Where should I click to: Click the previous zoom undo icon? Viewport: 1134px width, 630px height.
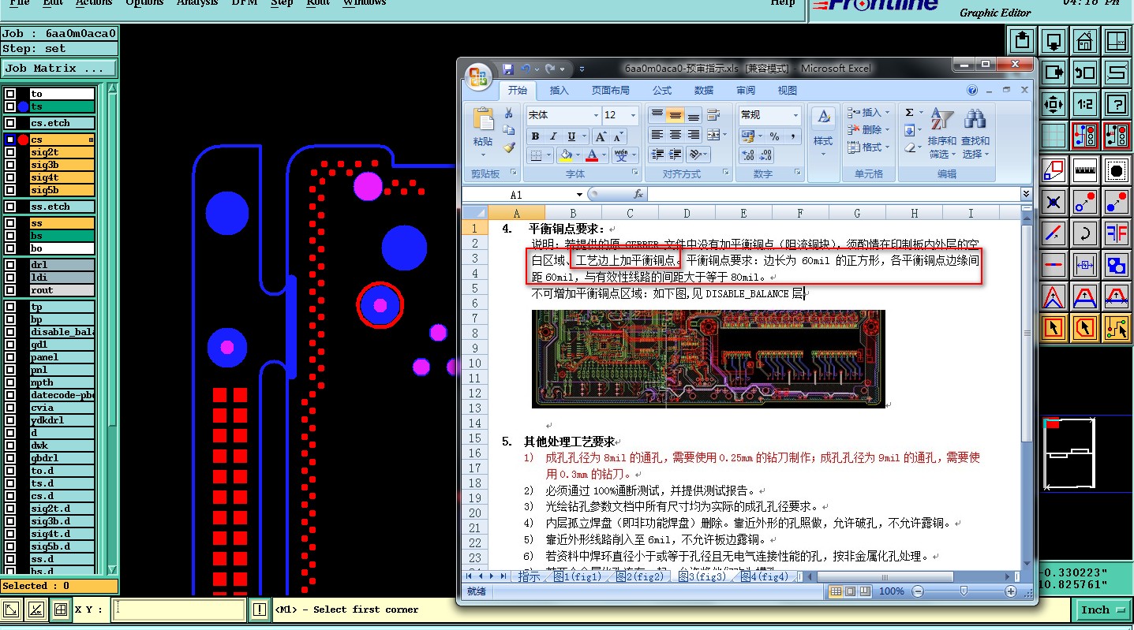pos(1086,73)
